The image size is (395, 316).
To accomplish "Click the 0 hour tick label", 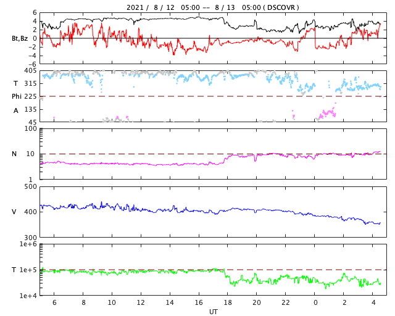I will pyautogui.click(x=315, y=302).
